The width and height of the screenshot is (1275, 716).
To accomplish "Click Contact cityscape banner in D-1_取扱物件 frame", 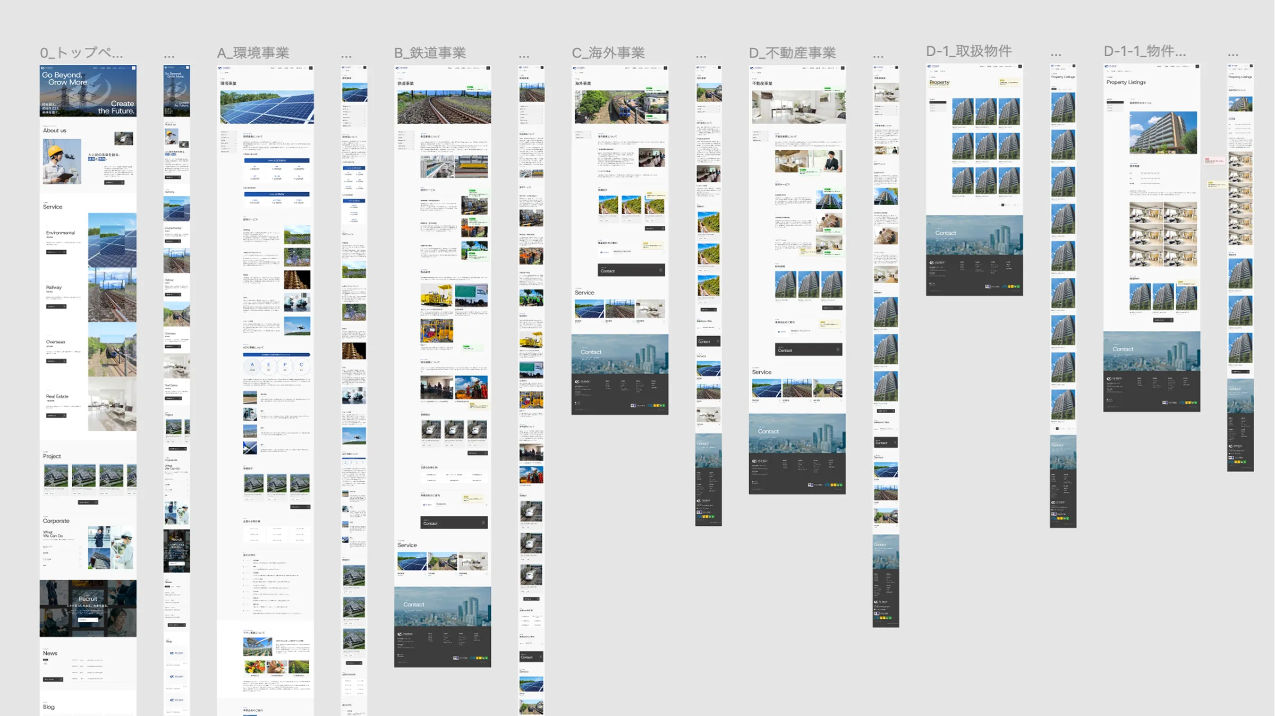I will [974, 235].
